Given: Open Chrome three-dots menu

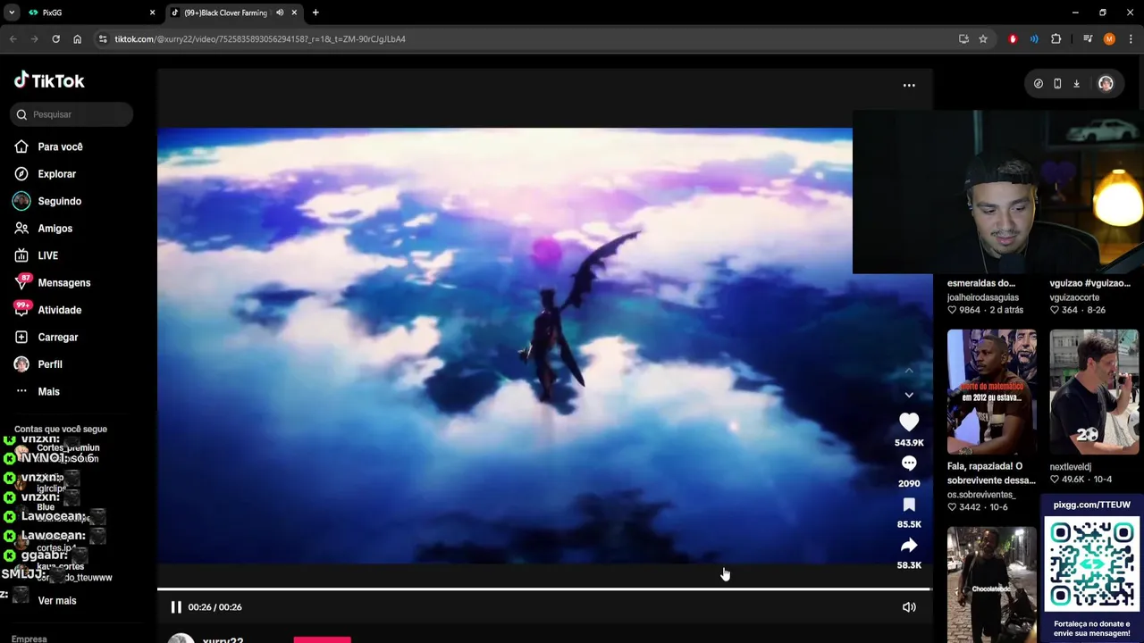Looking at the screenshot, I should tap(1131, 39).
